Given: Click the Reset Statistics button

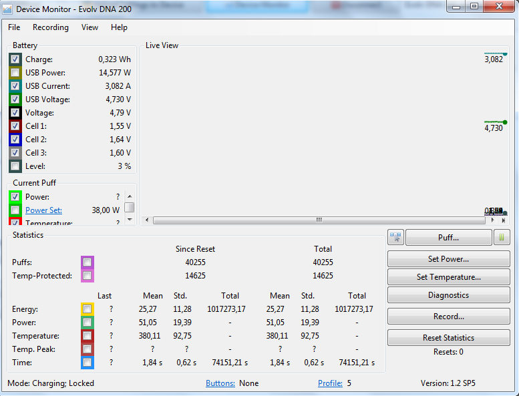Looking at the screenshot, I should (448, 338).
